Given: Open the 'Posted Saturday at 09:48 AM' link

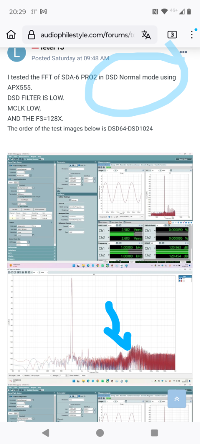Looking at the screenshot, I should (x=70, y=58).
